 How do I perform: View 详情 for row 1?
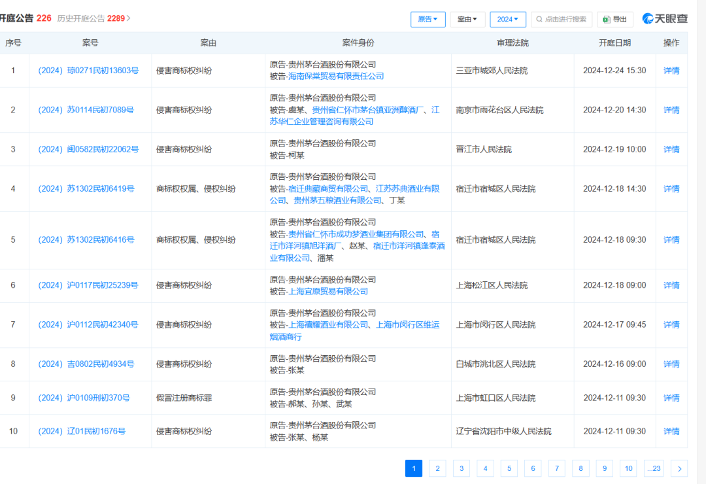[671, 71]
